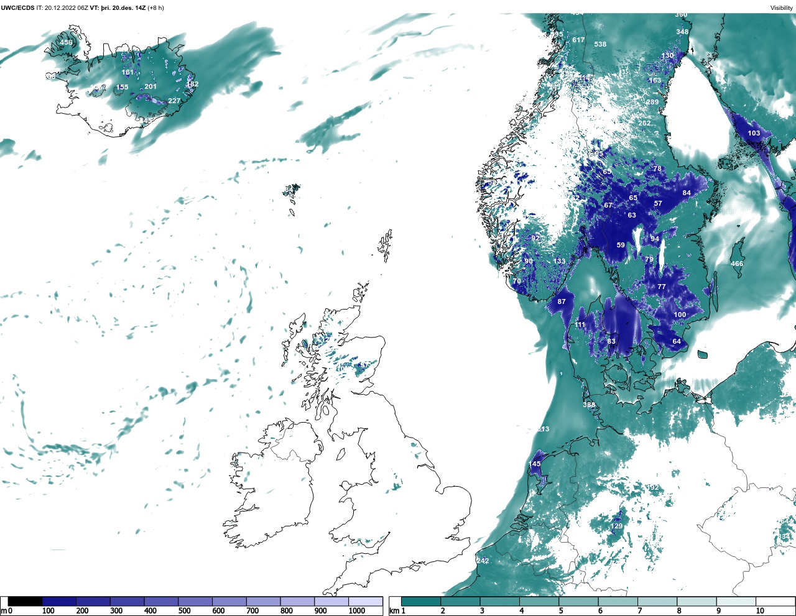
Task: Click the 'VT: þri. 20.des. 14Z' valid time text
Action: (x=118, y=8)
